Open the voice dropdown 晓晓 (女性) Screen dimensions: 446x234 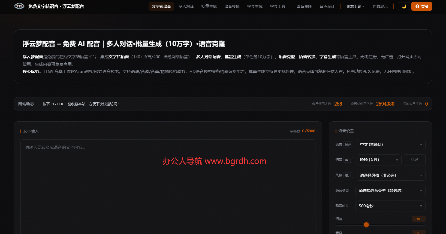[379, 160]
